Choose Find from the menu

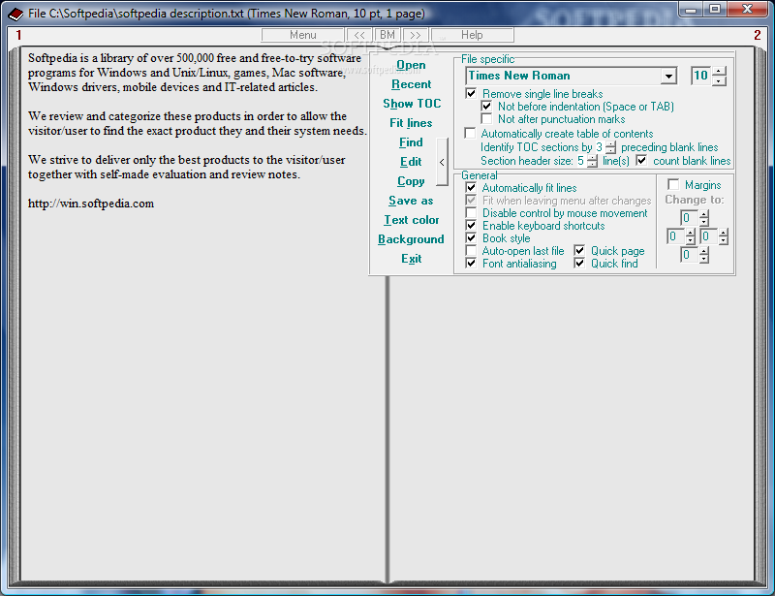[411, 142]
